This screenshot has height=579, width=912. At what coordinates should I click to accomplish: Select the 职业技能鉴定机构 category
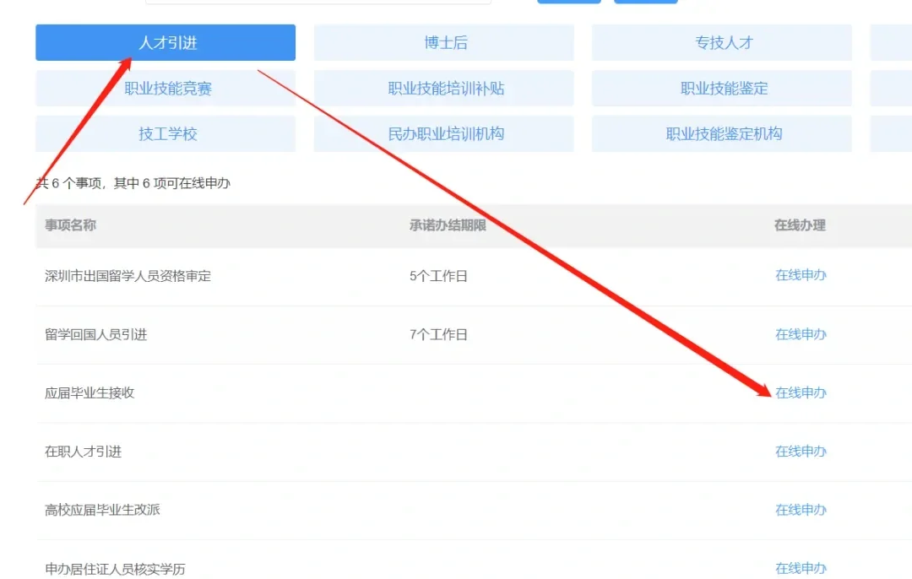pos(722,133)
